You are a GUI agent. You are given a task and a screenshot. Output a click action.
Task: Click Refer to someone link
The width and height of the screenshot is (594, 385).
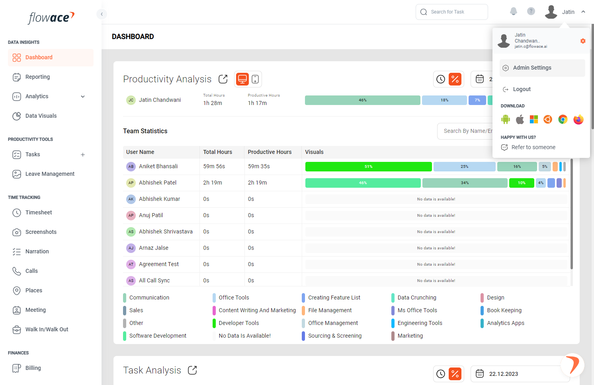(x=533, y=147)
